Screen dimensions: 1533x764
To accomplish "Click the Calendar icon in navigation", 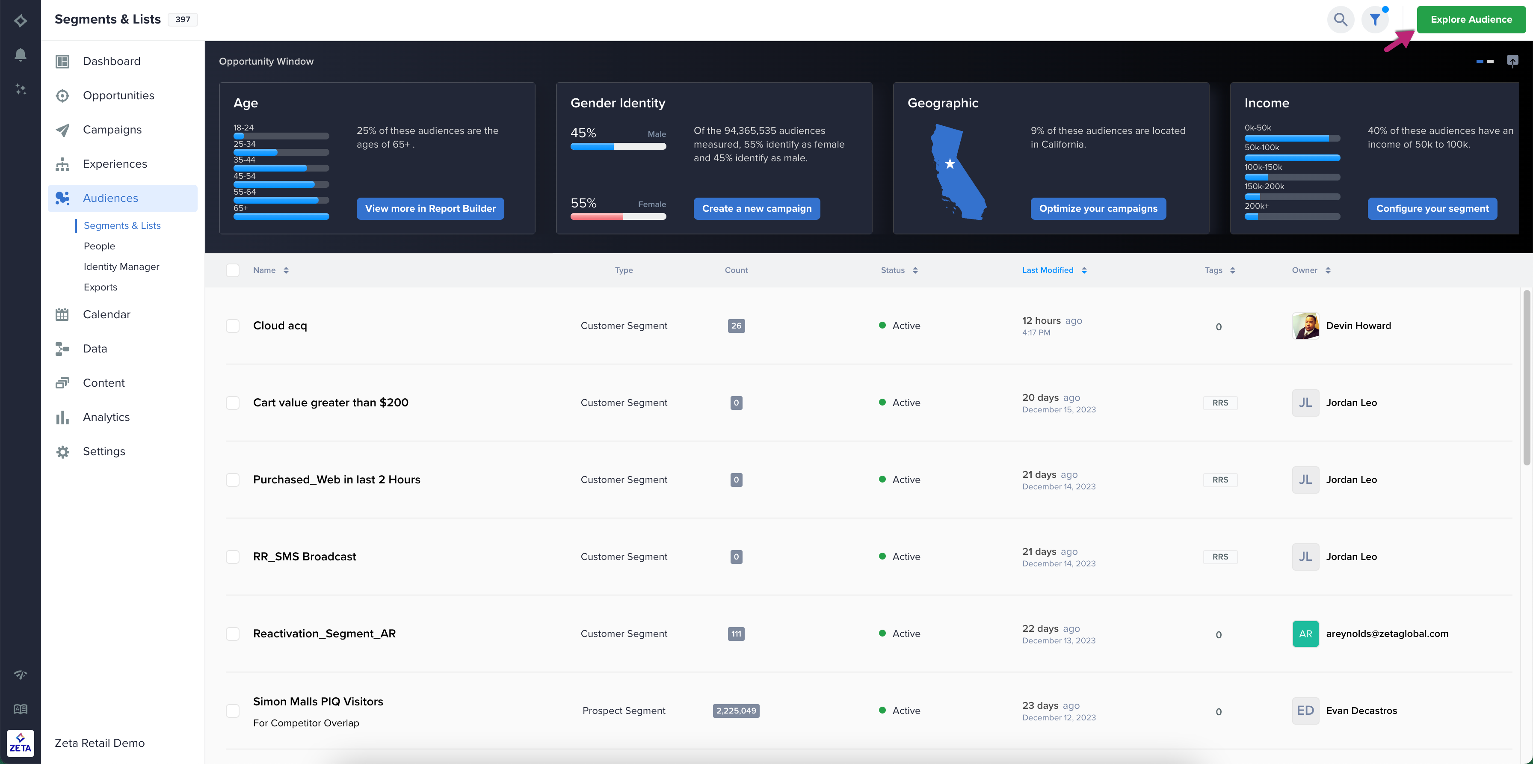I will coord(62,314).
